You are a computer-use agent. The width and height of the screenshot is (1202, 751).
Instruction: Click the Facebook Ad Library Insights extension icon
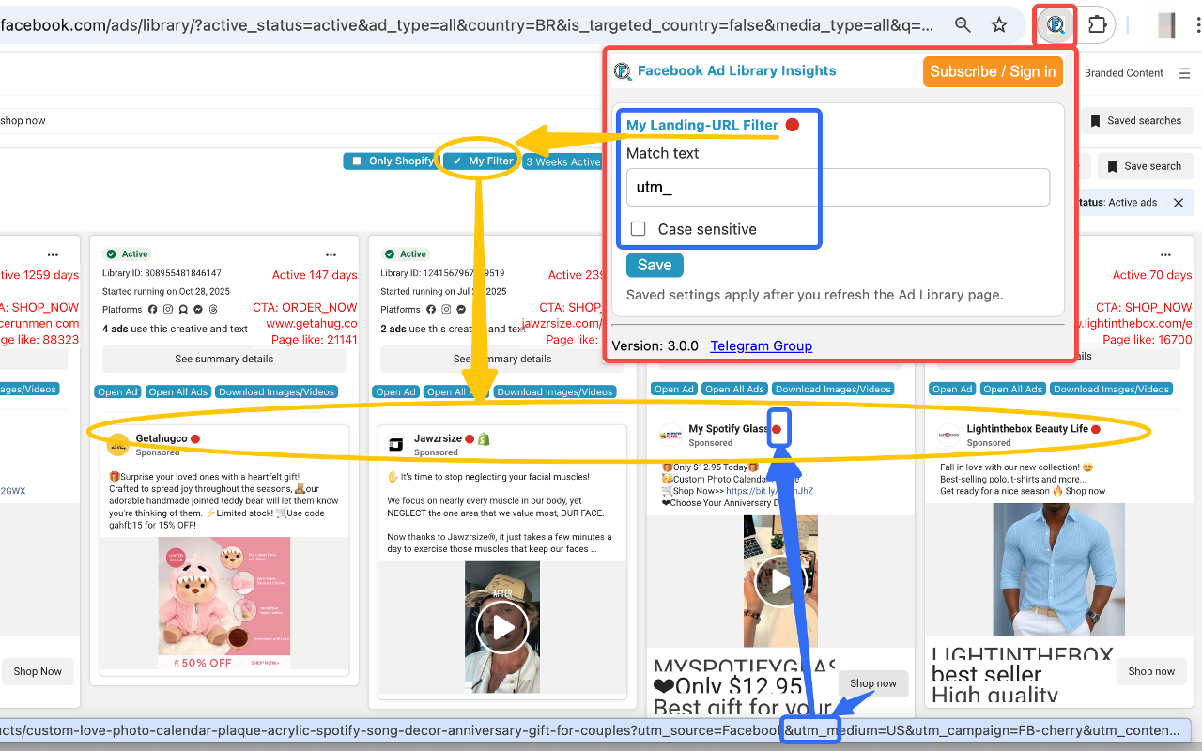click(x=1056, y=25)
